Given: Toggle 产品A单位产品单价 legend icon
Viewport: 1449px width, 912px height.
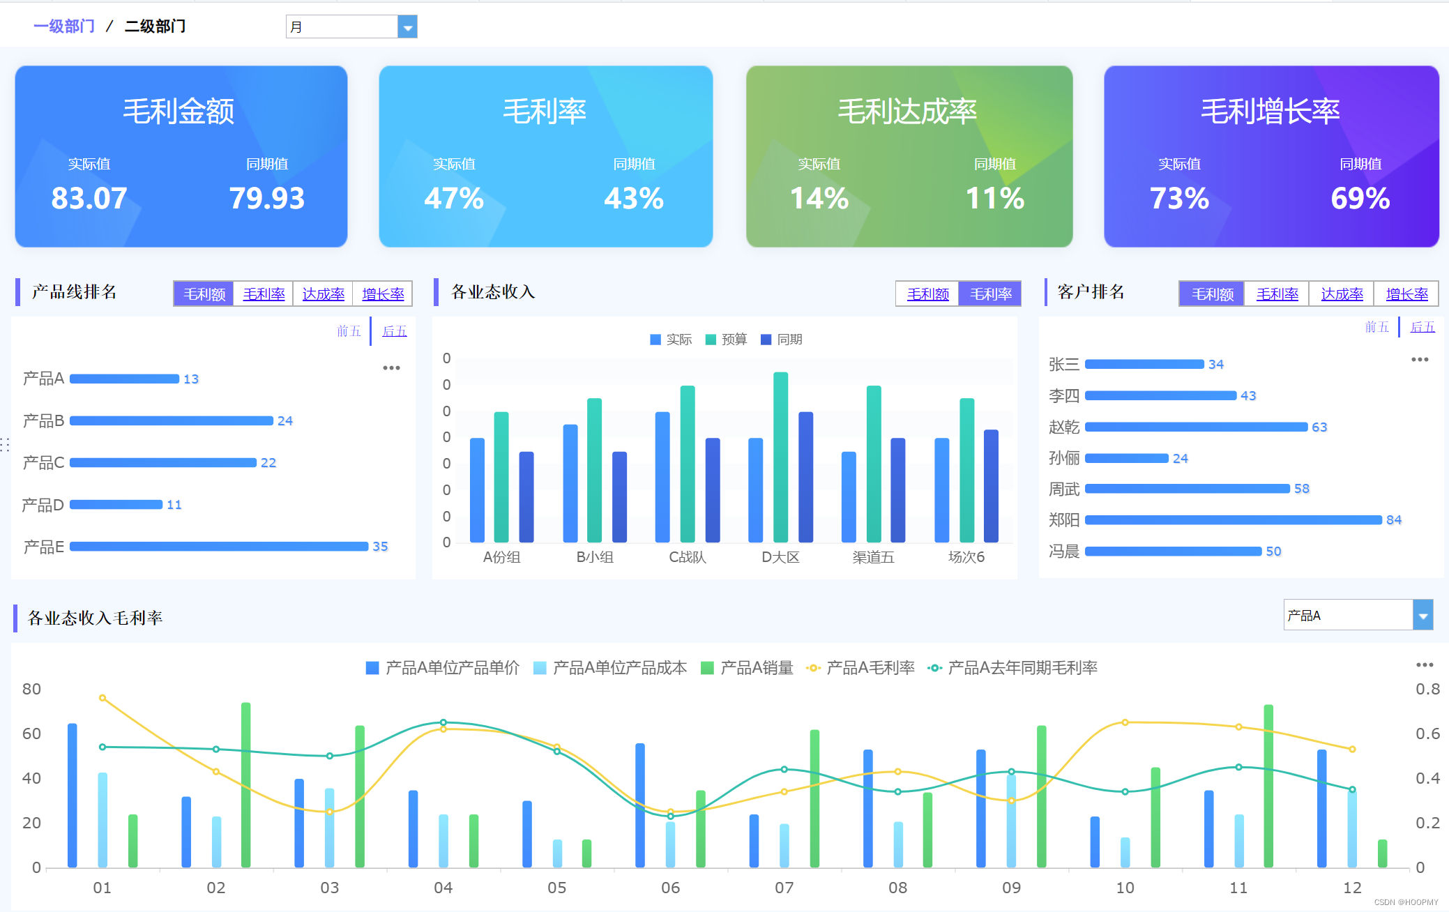Looking at the screenshot, I should point(372,668).
